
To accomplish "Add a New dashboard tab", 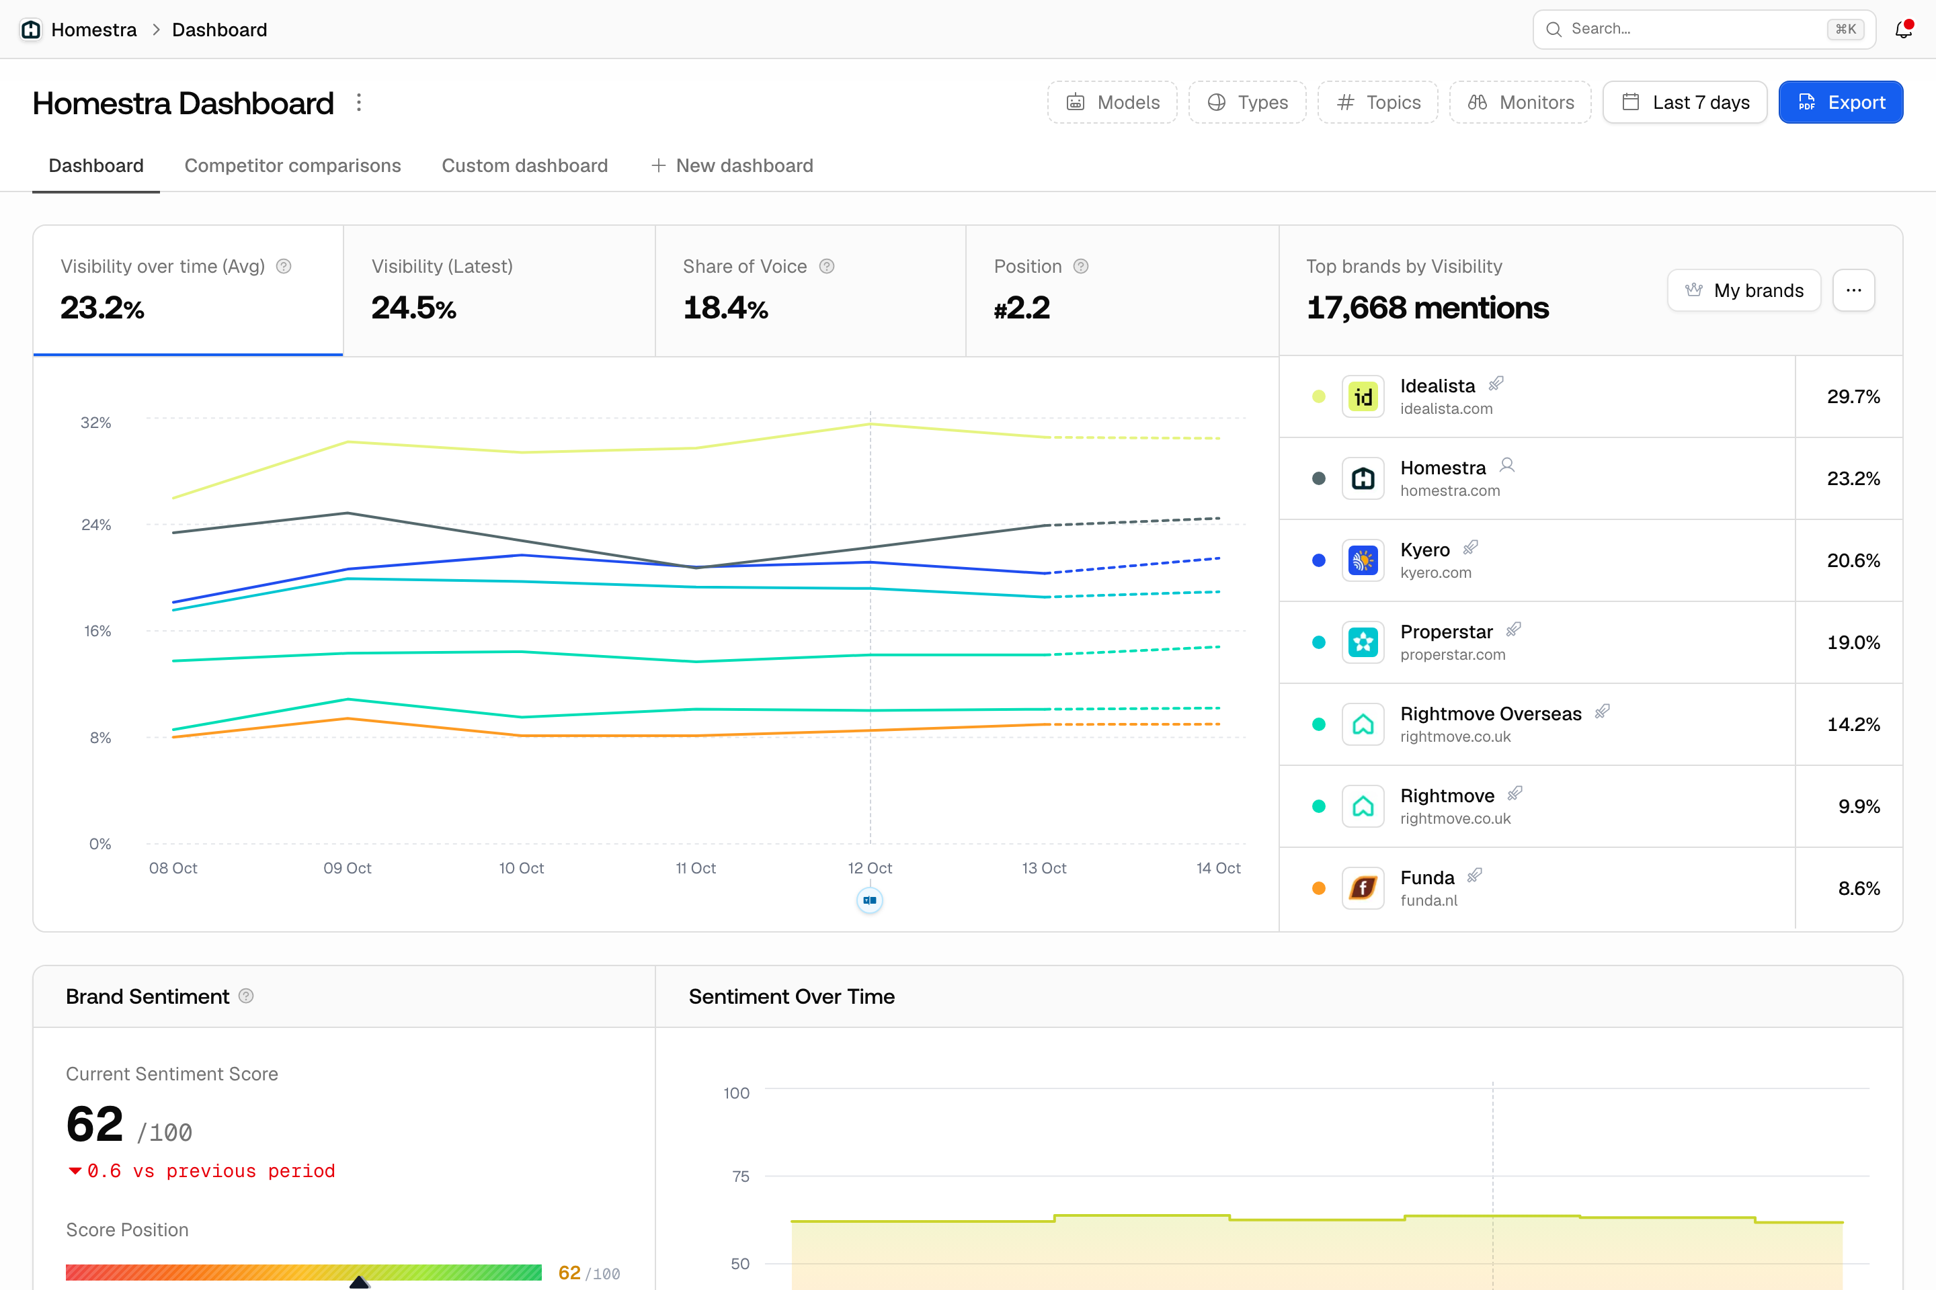I will (732, 165).
